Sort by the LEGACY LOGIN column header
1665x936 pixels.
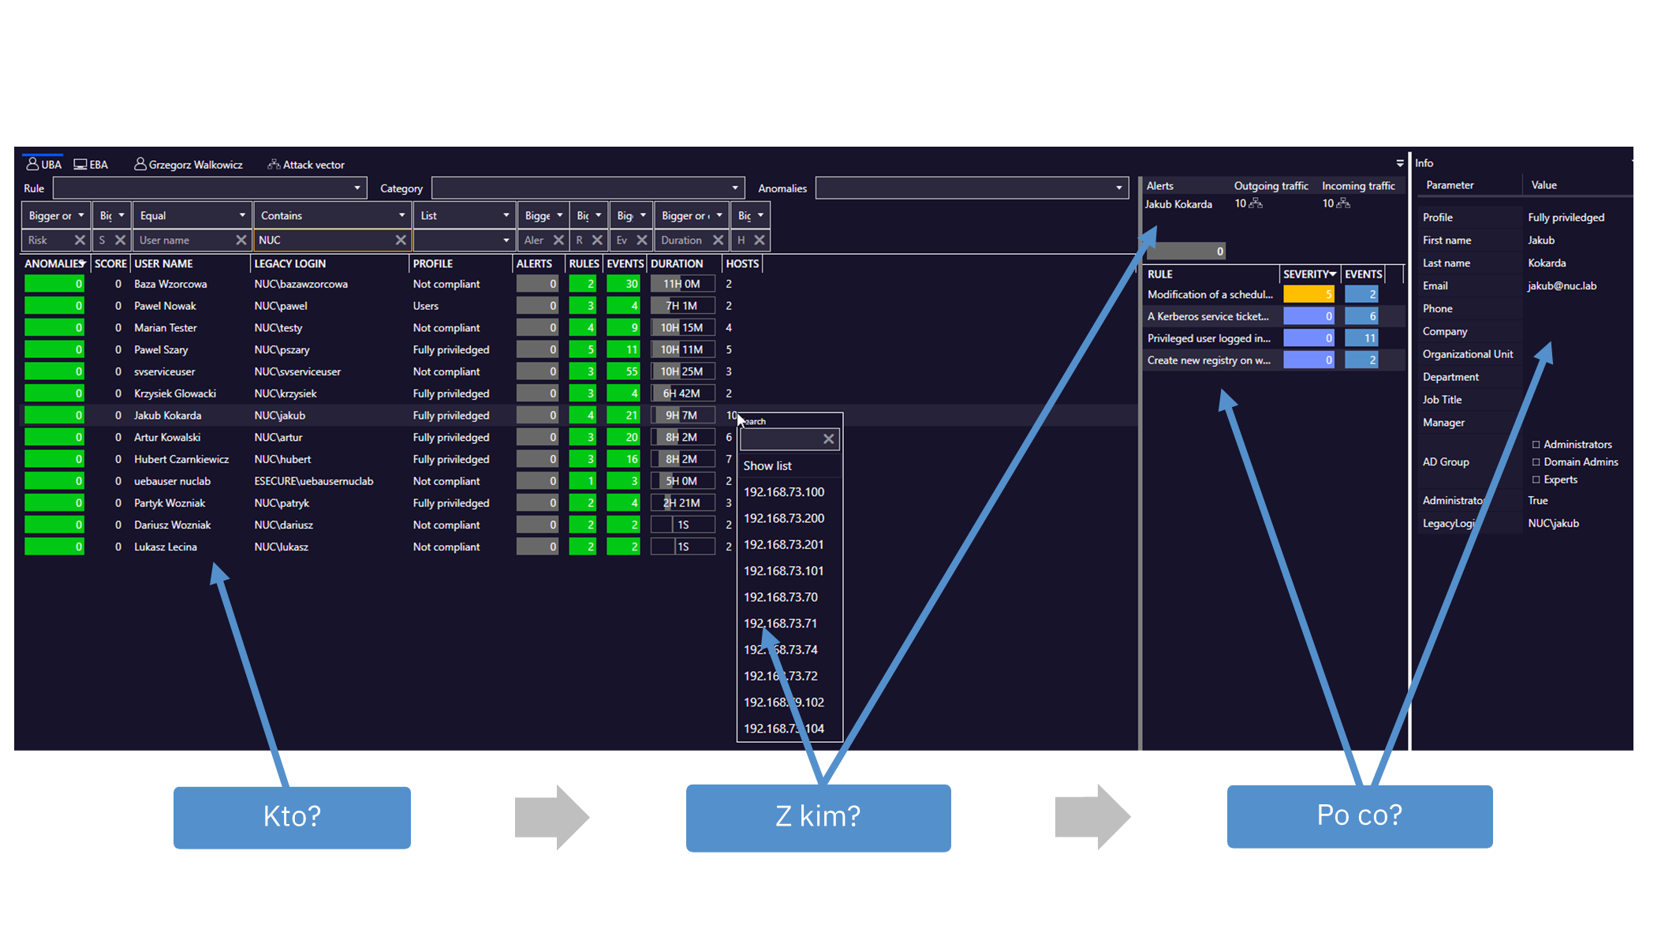(289, 263)
